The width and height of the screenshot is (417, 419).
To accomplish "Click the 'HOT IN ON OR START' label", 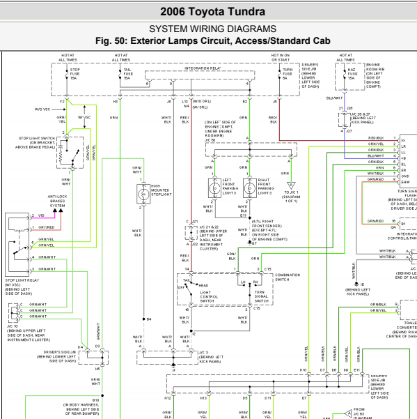I will [x=281, y=57].
